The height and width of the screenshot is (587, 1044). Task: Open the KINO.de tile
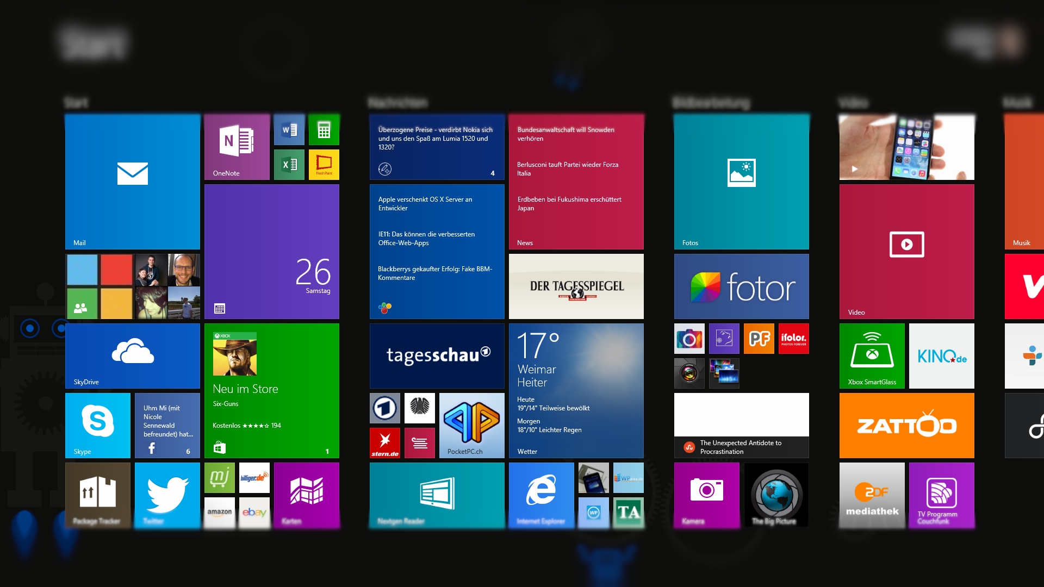click(x=942, y=356)
